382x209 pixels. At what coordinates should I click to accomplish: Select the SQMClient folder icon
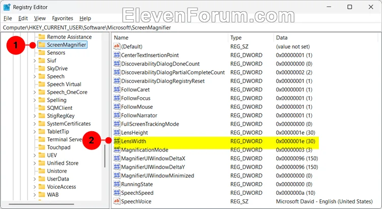pos(42,108)
